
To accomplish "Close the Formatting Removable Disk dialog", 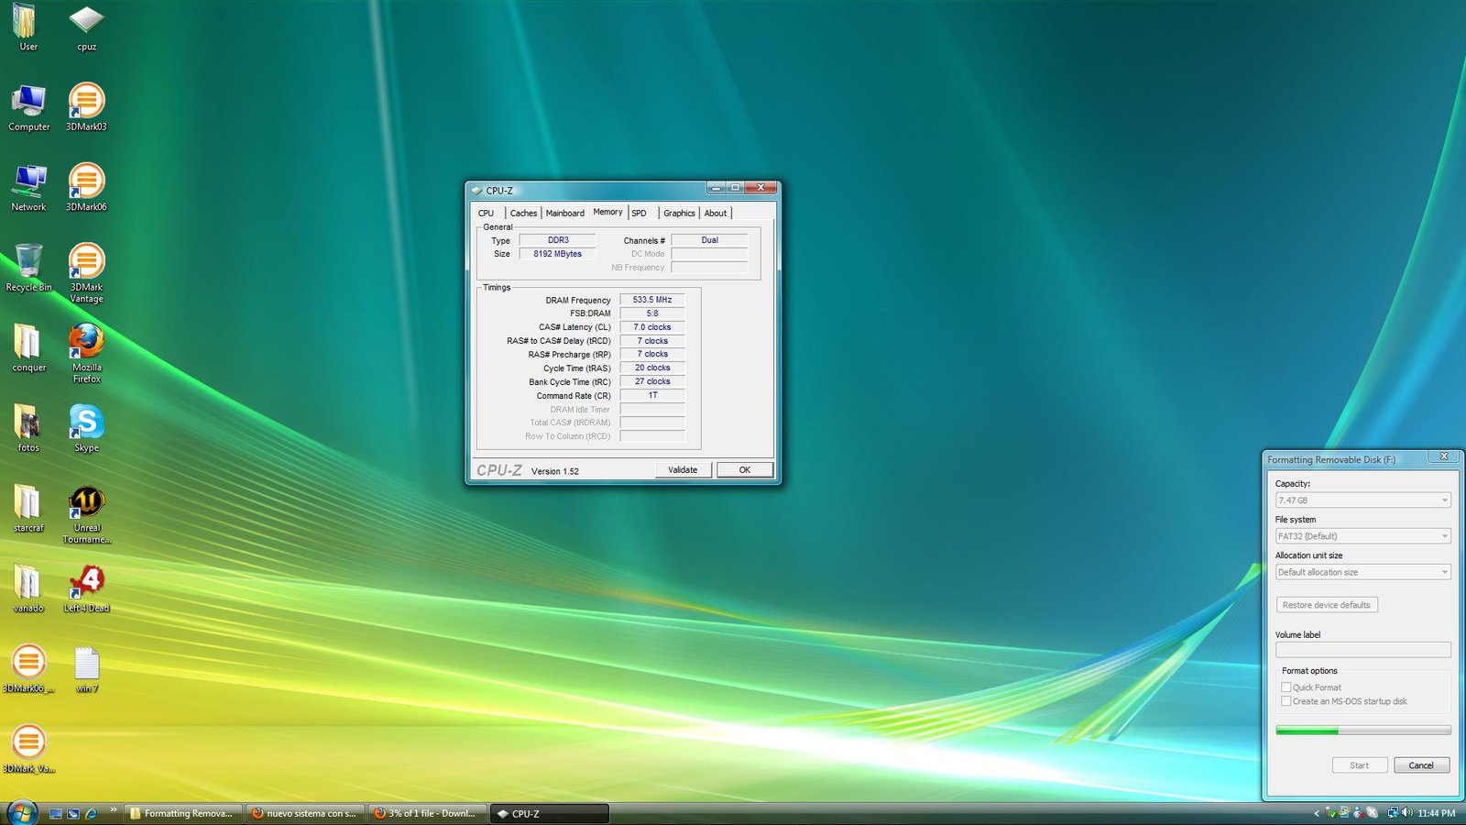I will coord(1444,456).
